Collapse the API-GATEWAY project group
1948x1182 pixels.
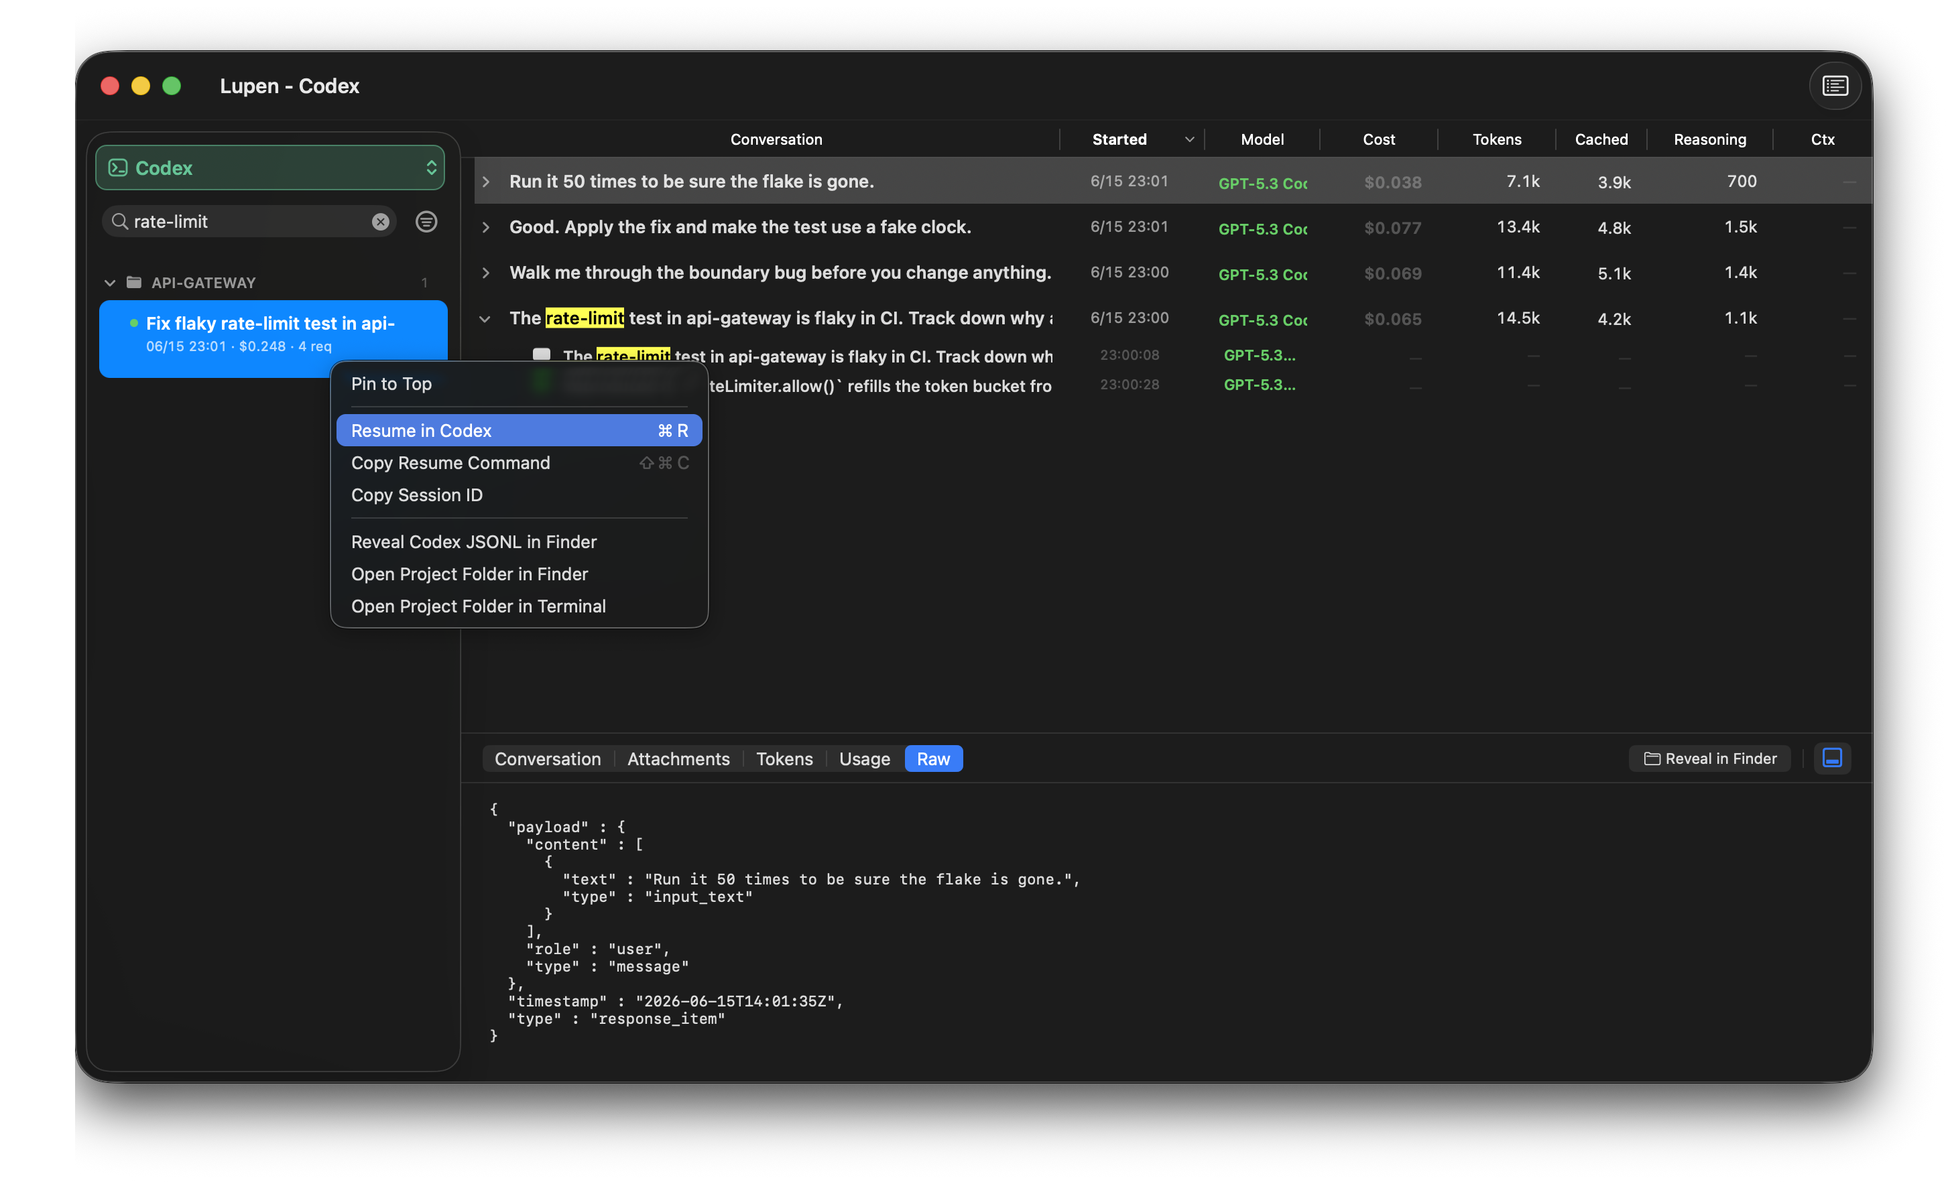[x=110, y=282]
